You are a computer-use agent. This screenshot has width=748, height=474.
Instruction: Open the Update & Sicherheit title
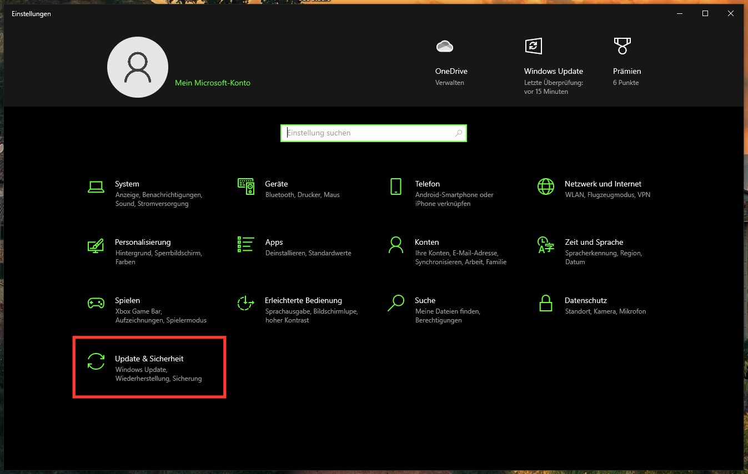(149, 359)
